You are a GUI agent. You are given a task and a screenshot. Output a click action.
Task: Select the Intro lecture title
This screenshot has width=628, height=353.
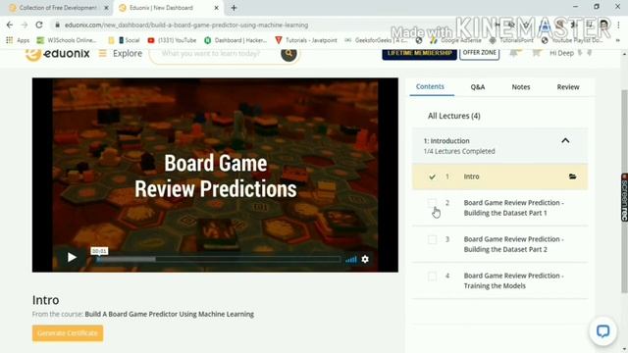(x=471, y=176)
